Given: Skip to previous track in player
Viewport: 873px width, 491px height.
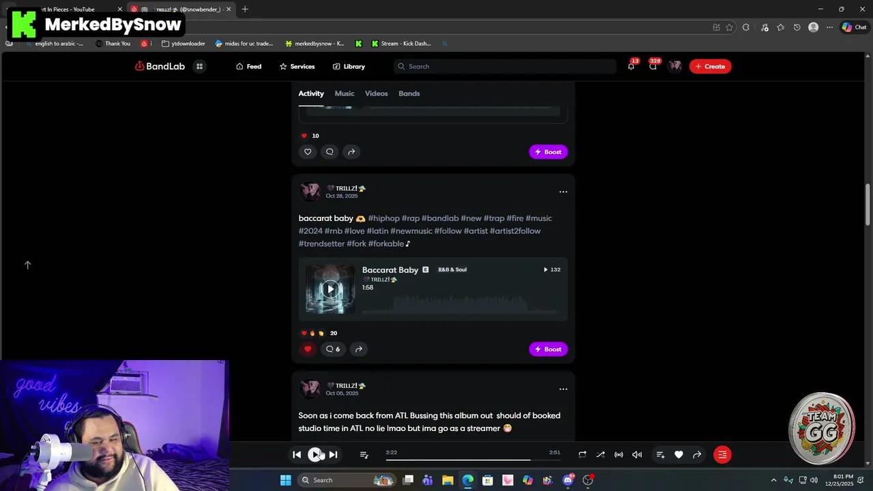Looking at the screenshot, I should [297, 455].
